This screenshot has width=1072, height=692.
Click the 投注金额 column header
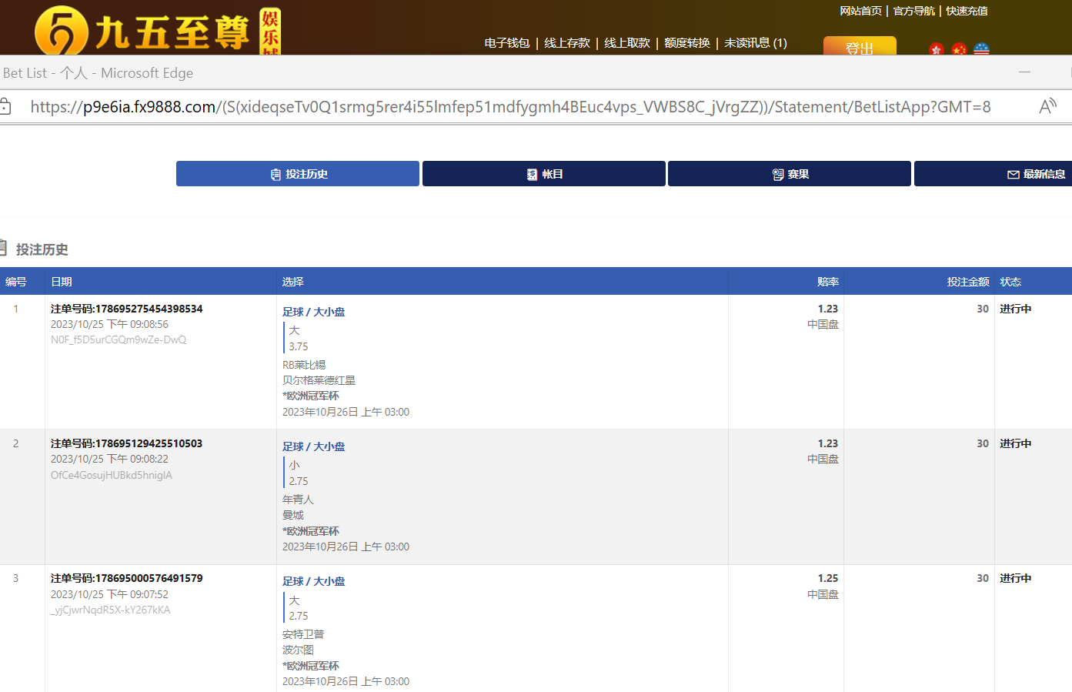click(968, 282)
